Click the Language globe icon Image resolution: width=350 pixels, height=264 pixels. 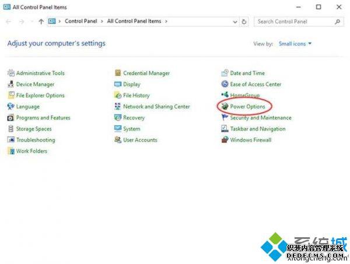coord(10,107)
